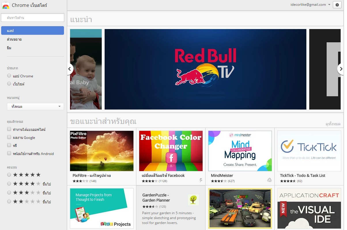Click the Facebook Color Changer thumbnail

click(x=171, y=151)
